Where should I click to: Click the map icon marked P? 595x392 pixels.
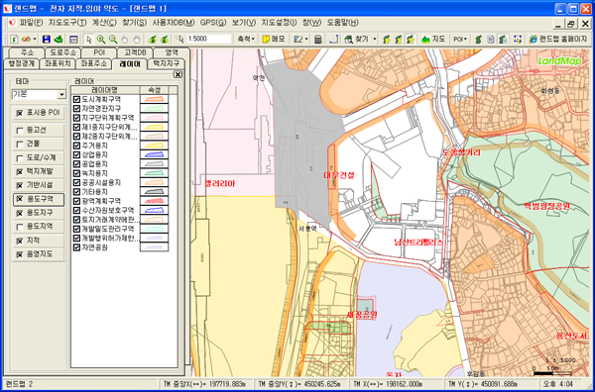coord(387,39)
